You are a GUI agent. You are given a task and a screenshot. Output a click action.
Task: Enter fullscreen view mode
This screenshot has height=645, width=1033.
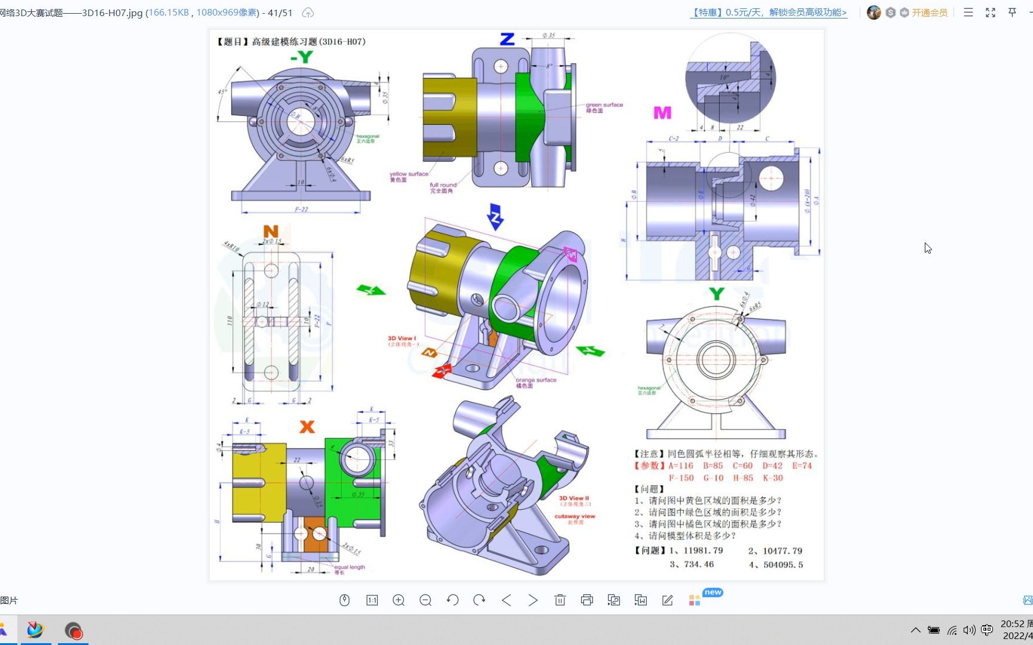991,13
